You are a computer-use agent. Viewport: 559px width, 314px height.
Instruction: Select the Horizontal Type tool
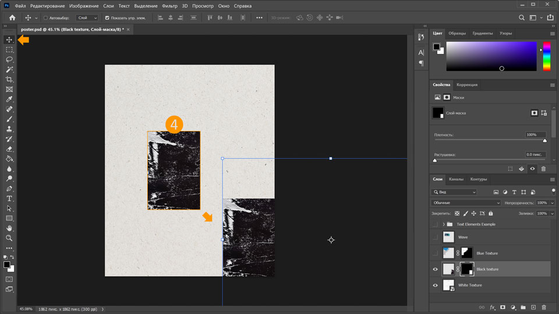(x=9, y=198)
